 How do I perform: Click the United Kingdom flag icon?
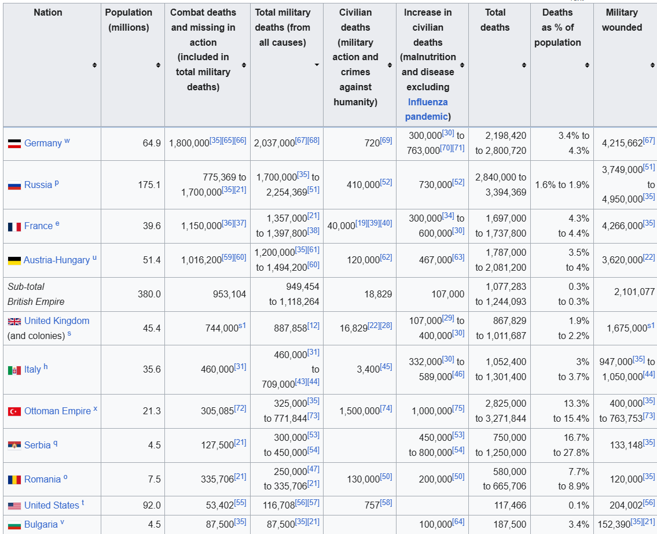[14, 321]
